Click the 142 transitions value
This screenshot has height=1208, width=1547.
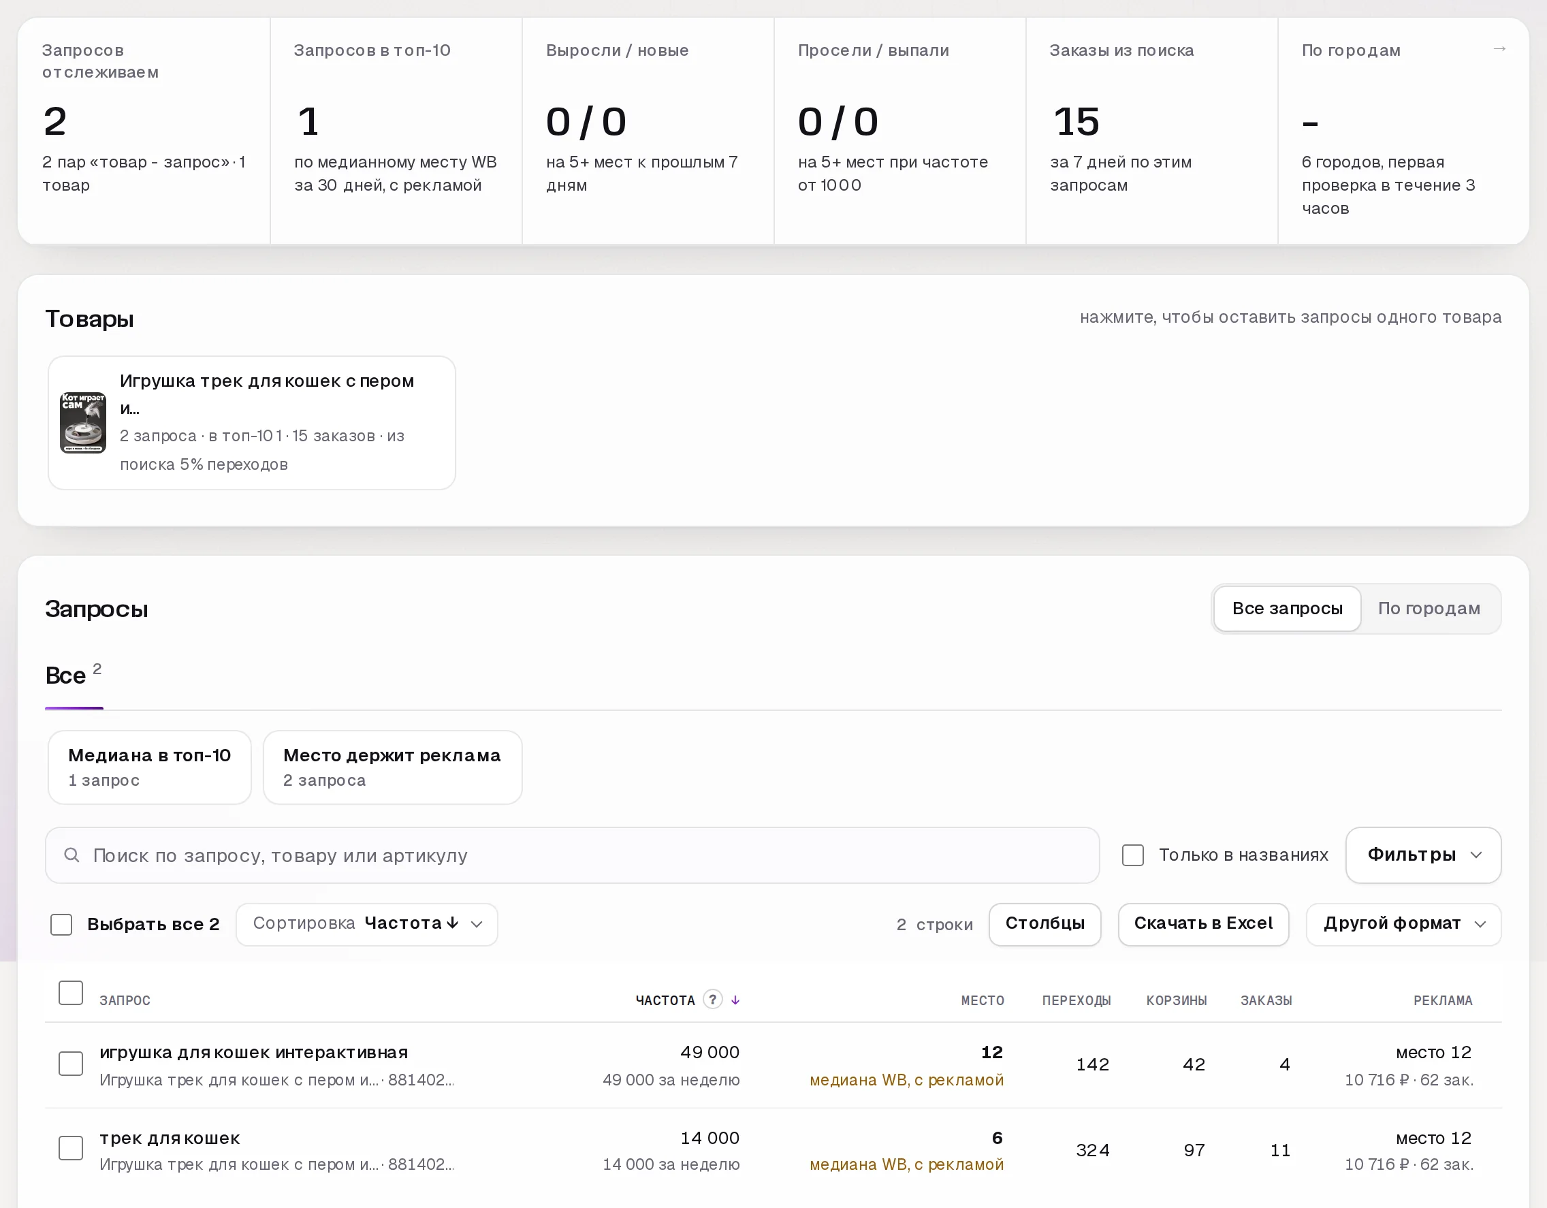1092,1064
